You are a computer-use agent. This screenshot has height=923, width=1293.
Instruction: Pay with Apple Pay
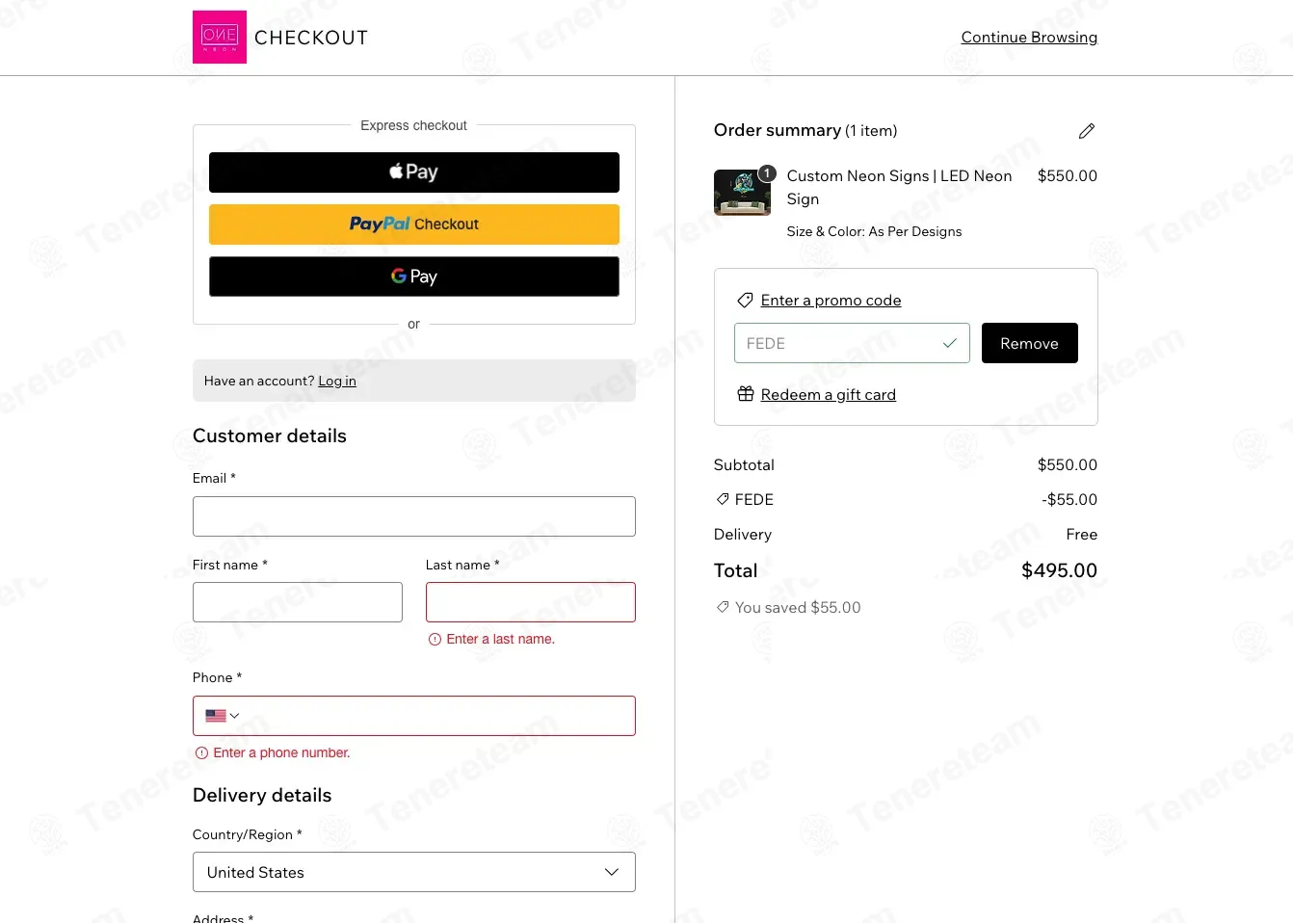pyautogui.click(x=414, y=172)
